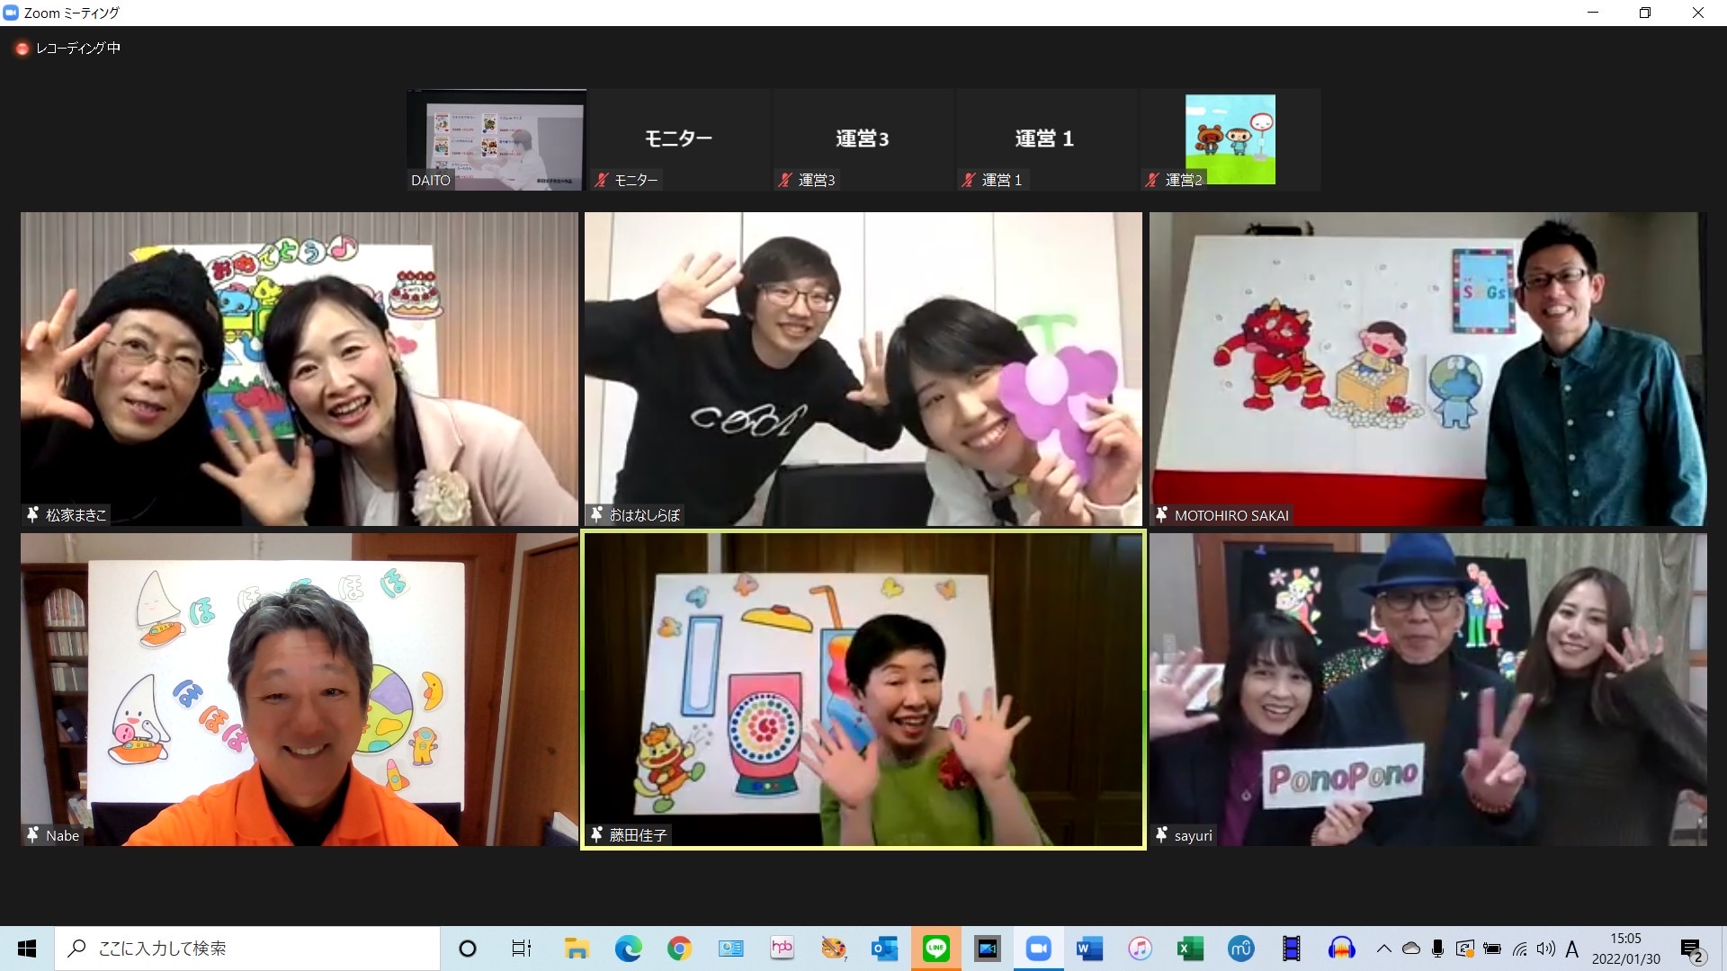The width and height of the screenshot is (1727, 971).
Task: Open Task View on the taskbar
Action: point(521,949)
